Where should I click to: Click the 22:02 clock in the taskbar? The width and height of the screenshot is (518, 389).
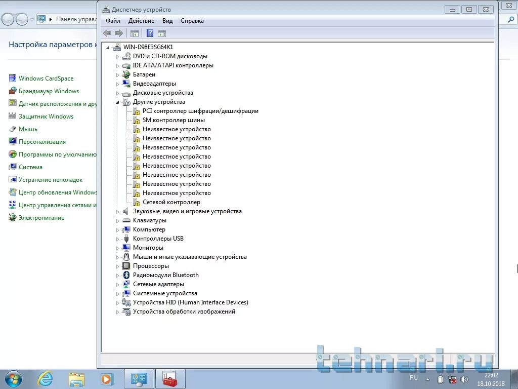tap(491, 375)
